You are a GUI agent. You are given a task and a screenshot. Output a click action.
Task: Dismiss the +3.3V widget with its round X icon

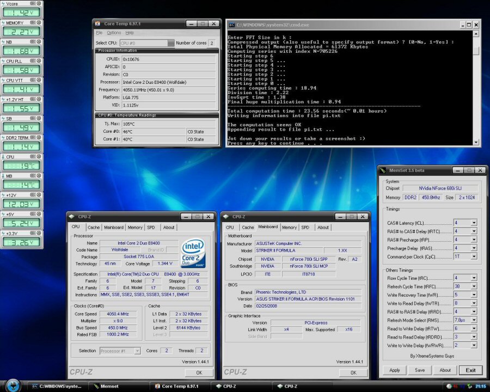(x=39, y=233)
